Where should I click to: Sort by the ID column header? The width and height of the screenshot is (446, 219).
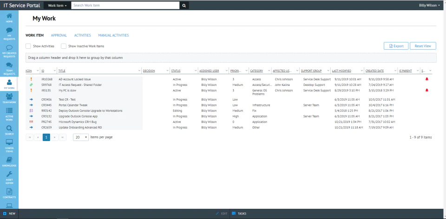(43, 71)
